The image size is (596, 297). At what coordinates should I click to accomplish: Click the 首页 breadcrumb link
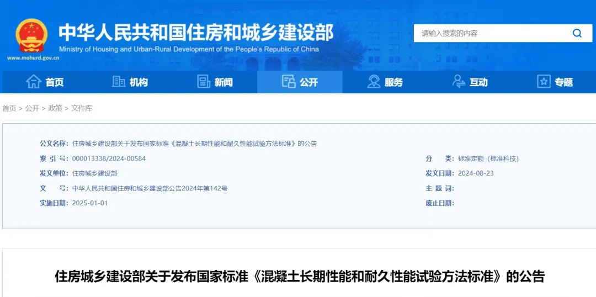9,108
